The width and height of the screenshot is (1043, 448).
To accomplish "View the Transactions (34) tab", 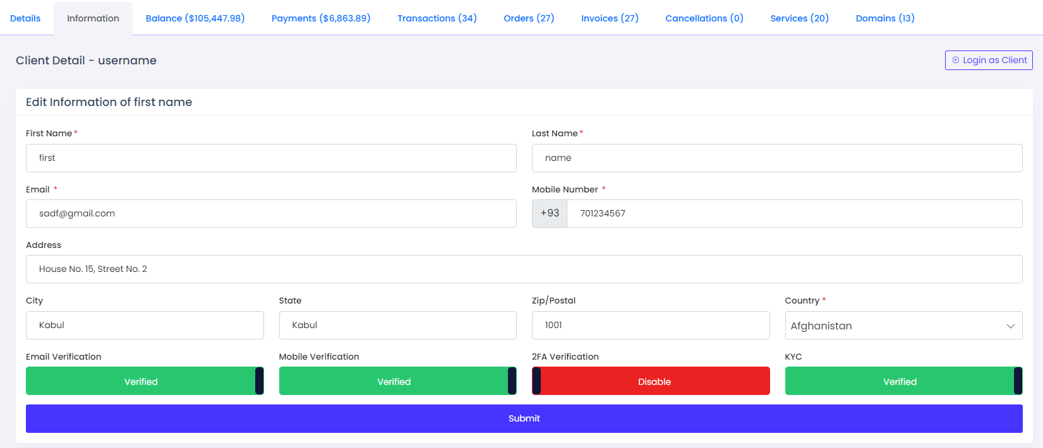I will pos(437,18).
